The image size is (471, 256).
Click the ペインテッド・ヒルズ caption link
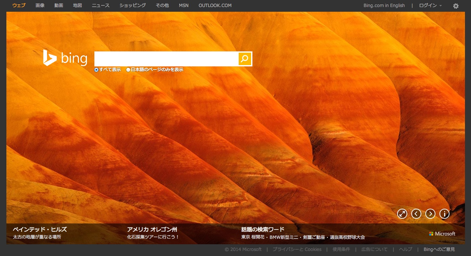(x=40, y=229)
